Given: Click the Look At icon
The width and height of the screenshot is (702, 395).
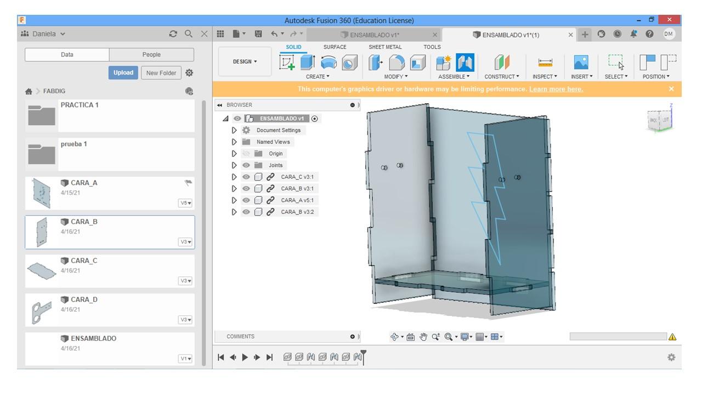Looking at the screenshot, I should pos(411,337).
